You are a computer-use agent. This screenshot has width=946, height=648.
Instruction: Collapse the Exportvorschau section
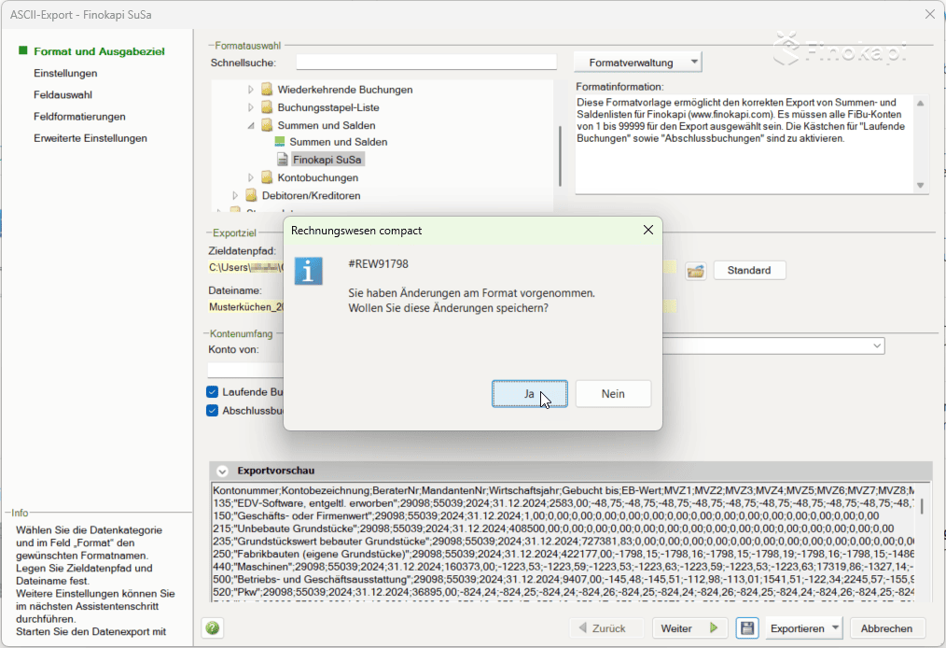pos(223,471)
